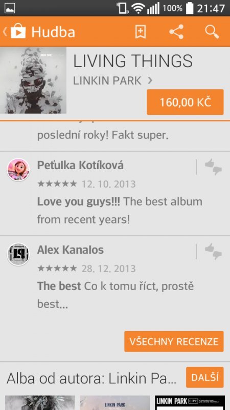The height and width of the screenshot is (410, 230).
Task: Open the Living Things album cover
Action: pos(33,80)
